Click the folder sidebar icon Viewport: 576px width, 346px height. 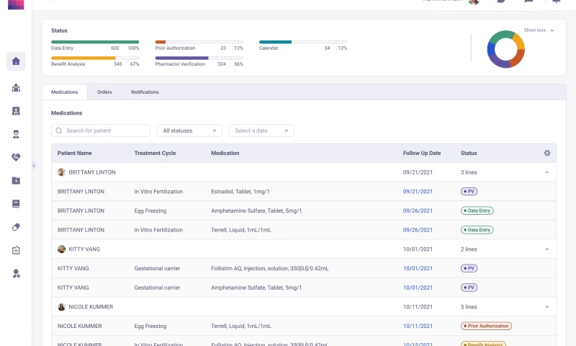point(16,180)
